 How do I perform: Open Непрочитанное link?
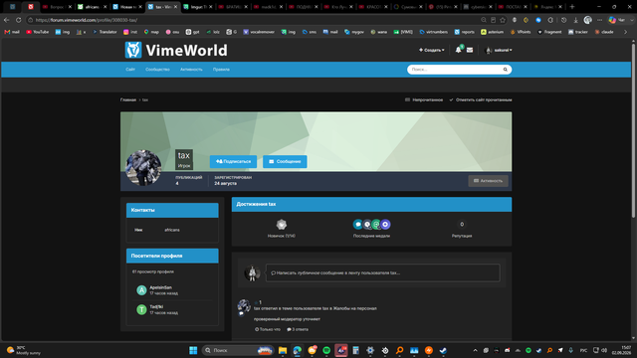(424, 99)
